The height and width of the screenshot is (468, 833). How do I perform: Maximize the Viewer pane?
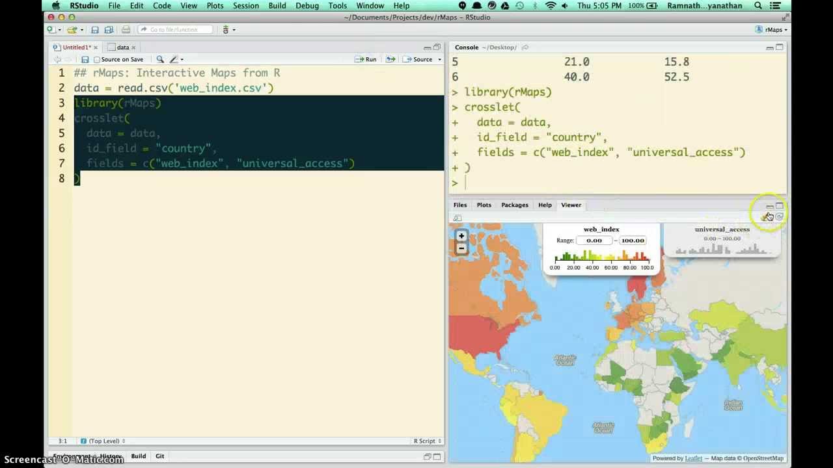[x=780, y=205]
